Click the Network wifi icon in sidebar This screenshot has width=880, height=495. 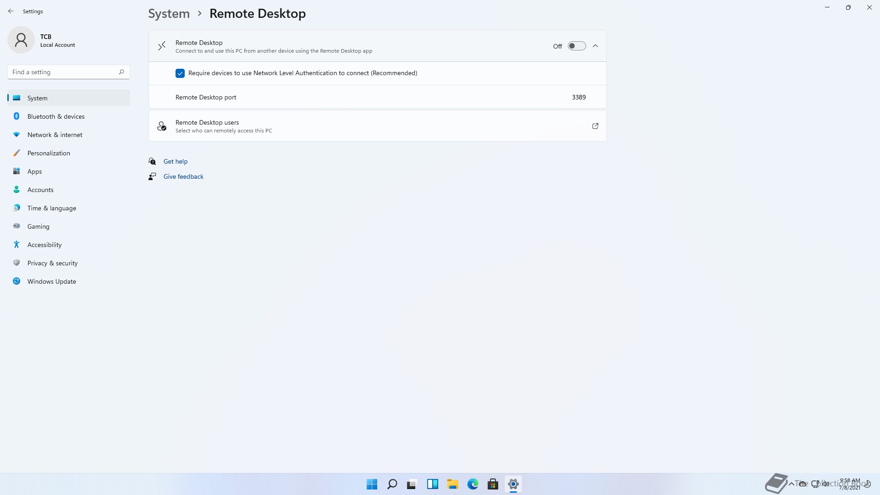pyautogui.click(x=16, y=134)
